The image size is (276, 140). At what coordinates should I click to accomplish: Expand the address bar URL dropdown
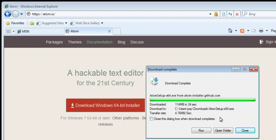(x=210, y=14)
